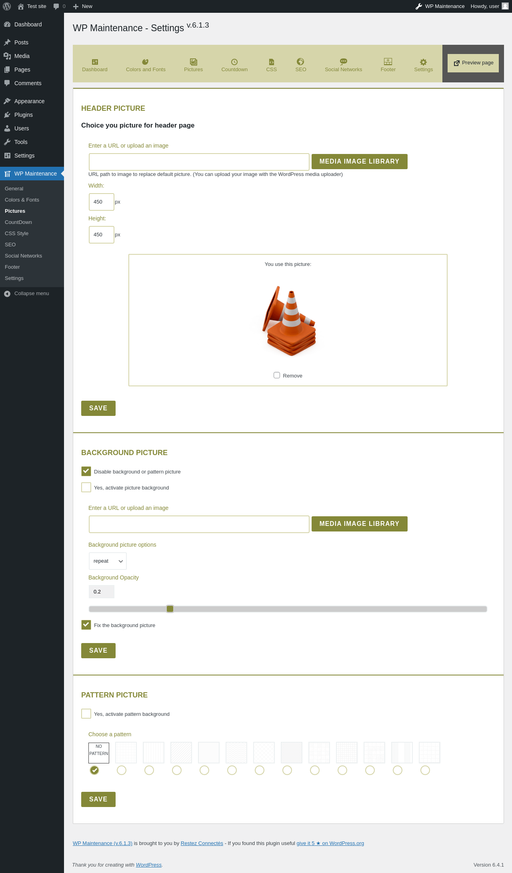The width and height of the screenshot is (512, 873).
Task: Click the Dashboard tab icon in plugin nav
Action: (95, 62)
